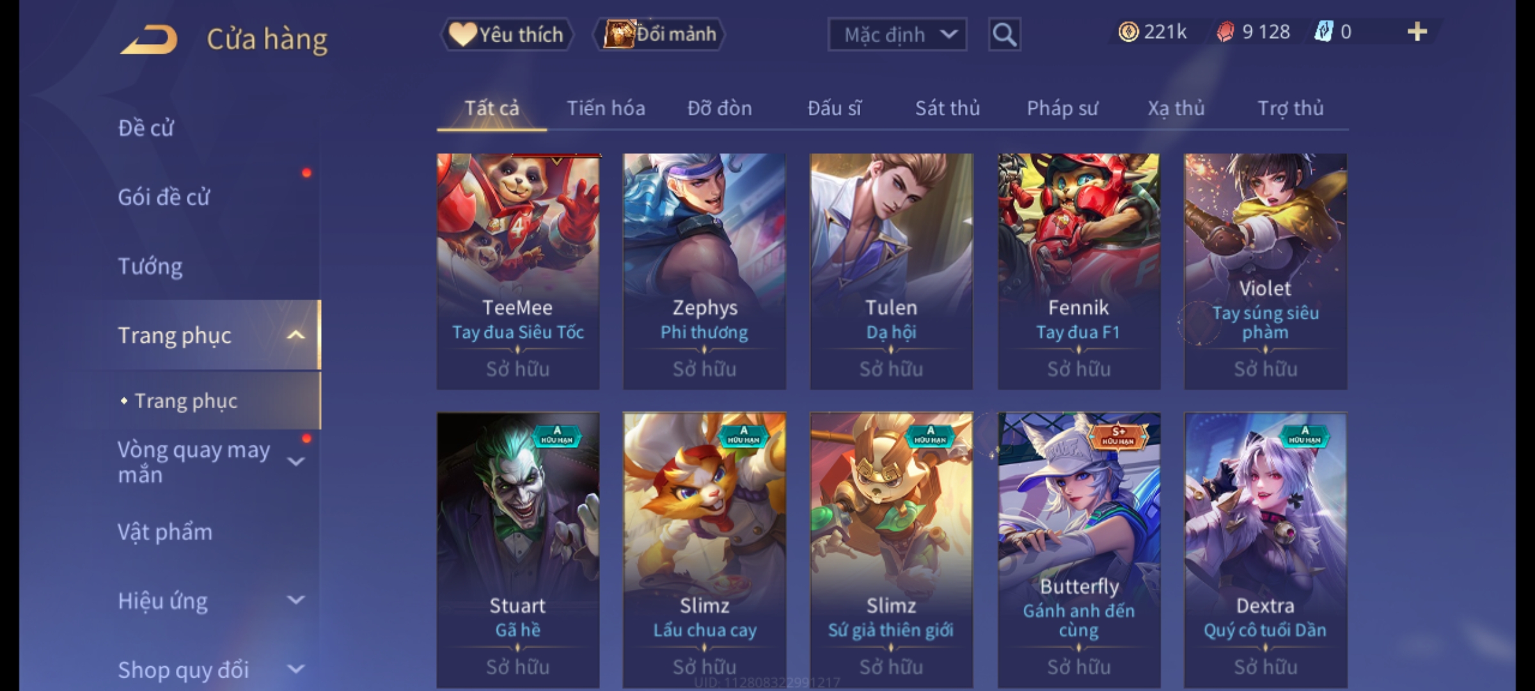
Task: Switch to the Pháp sư tab
Action: (x=1062, y=109)
